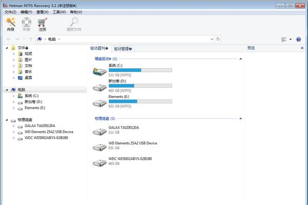Screen dimensions: 308x205
Task: Open the 帮助(V) menu
Action: pyautogui.click(x=76, y=12)
